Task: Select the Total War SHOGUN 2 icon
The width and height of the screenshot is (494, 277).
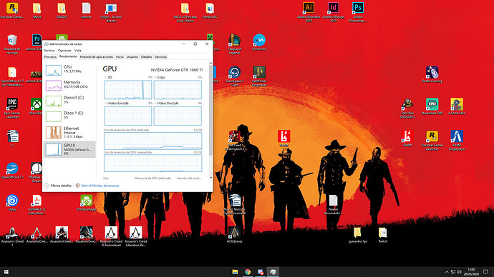Action: click(407, 109)
